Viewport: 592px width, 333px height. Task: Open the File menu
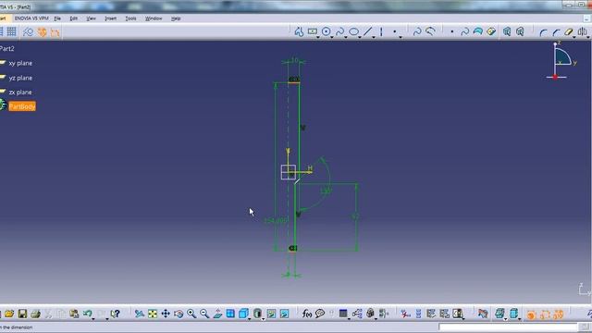(57, 18)
